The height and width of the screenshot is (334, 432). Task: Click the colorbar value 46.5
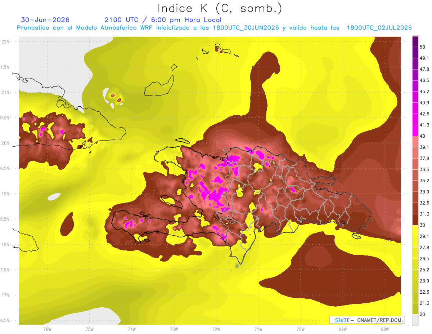tap(424, 80)
